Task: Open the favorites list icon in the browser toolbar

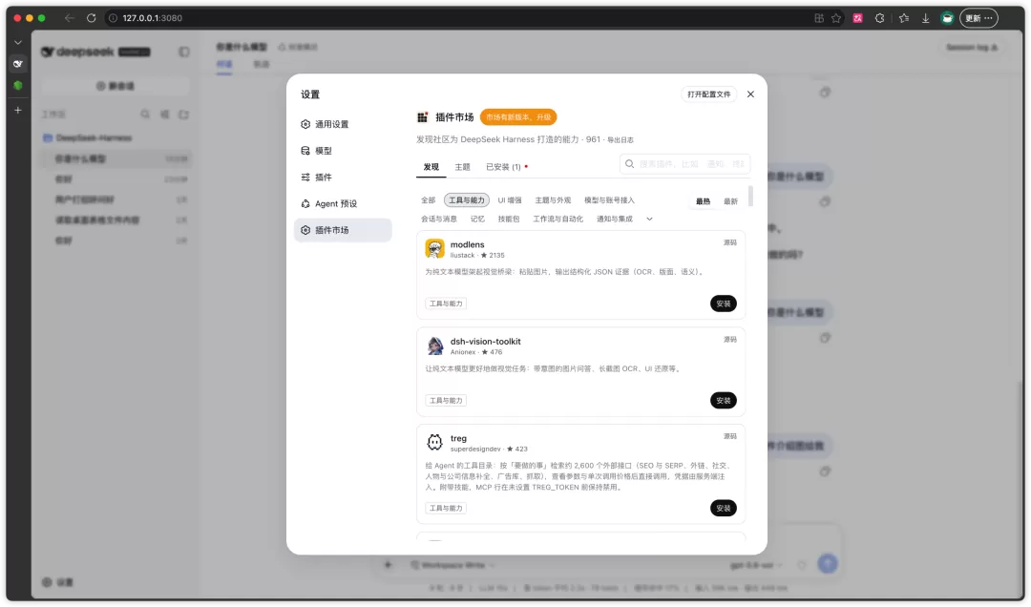Action: click(904, 18)
